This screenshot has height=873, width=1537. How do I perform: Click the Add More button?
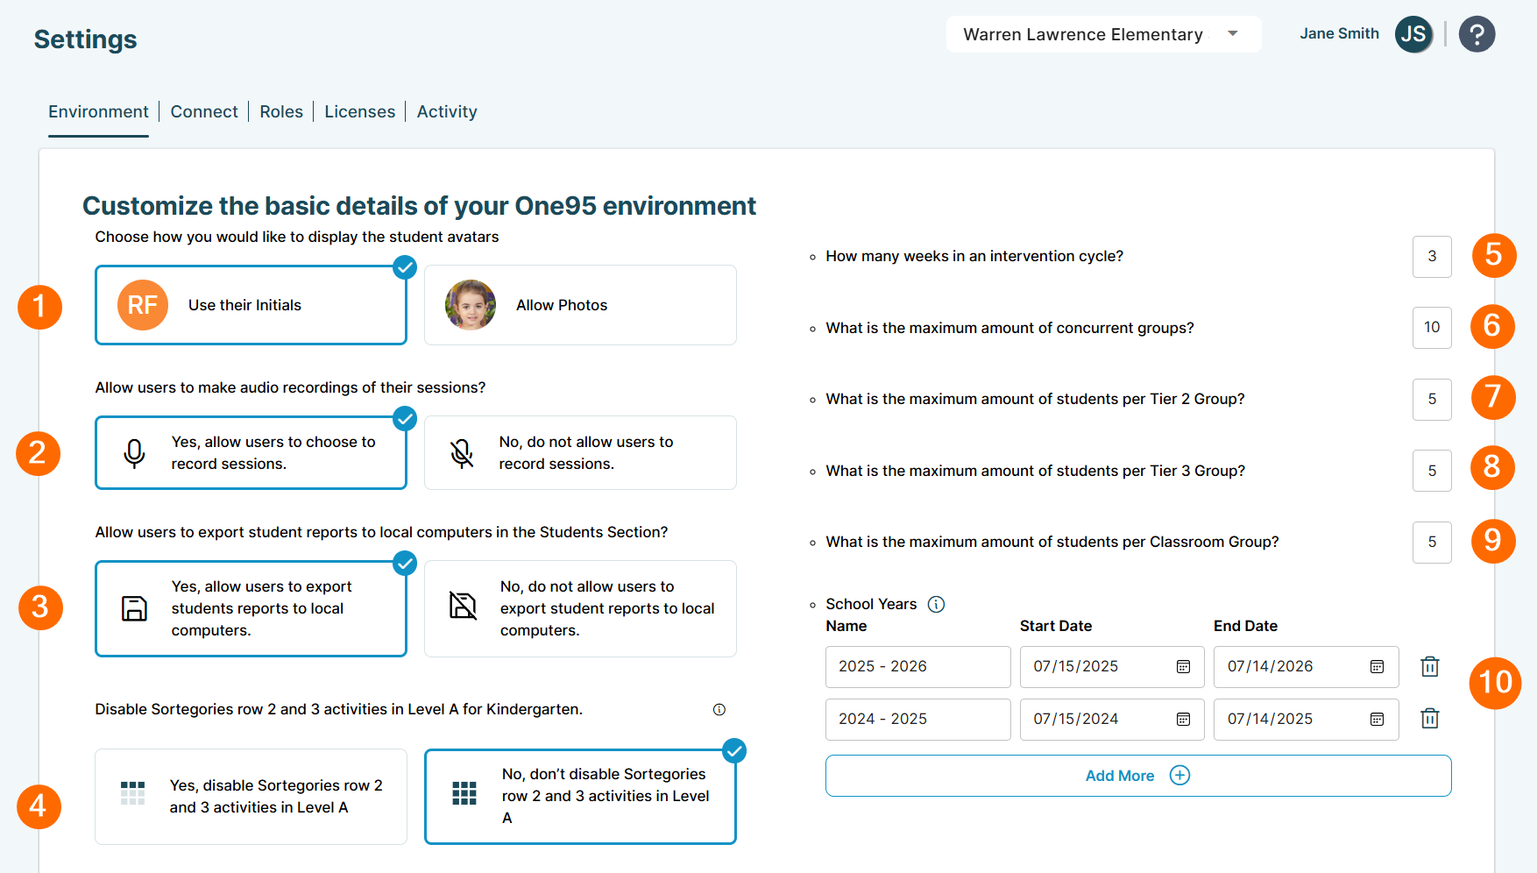click(1138, 776)
